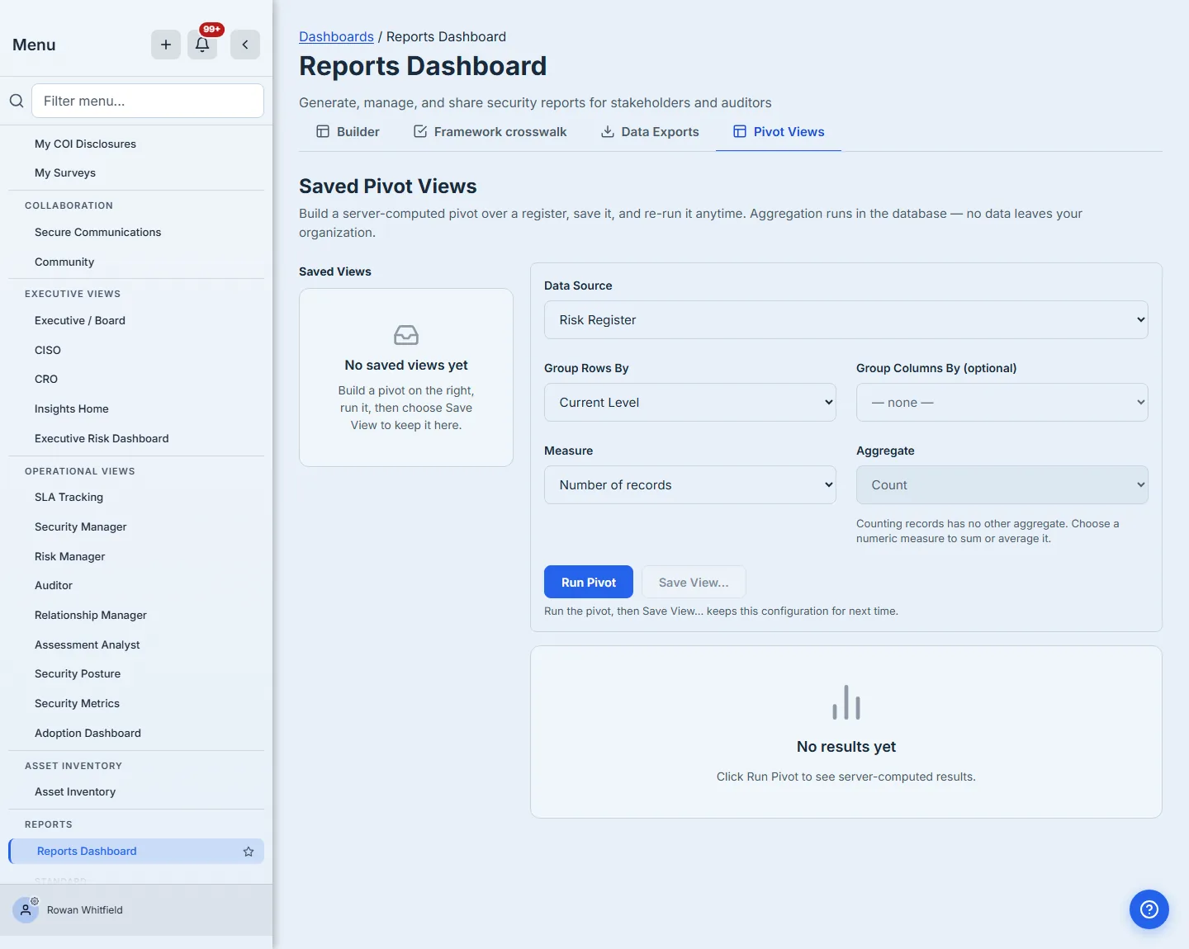Viewport: 1189px width, 949px height.
Task: Star the Reports Dashboard favorite icon
Action: (249, 852)
